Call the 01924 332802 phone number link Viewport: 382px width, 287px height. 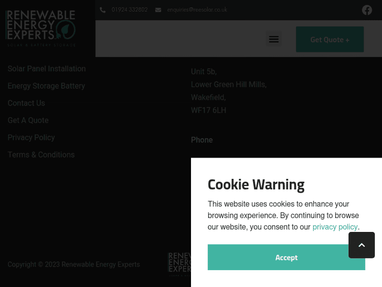tap(129, 10)
